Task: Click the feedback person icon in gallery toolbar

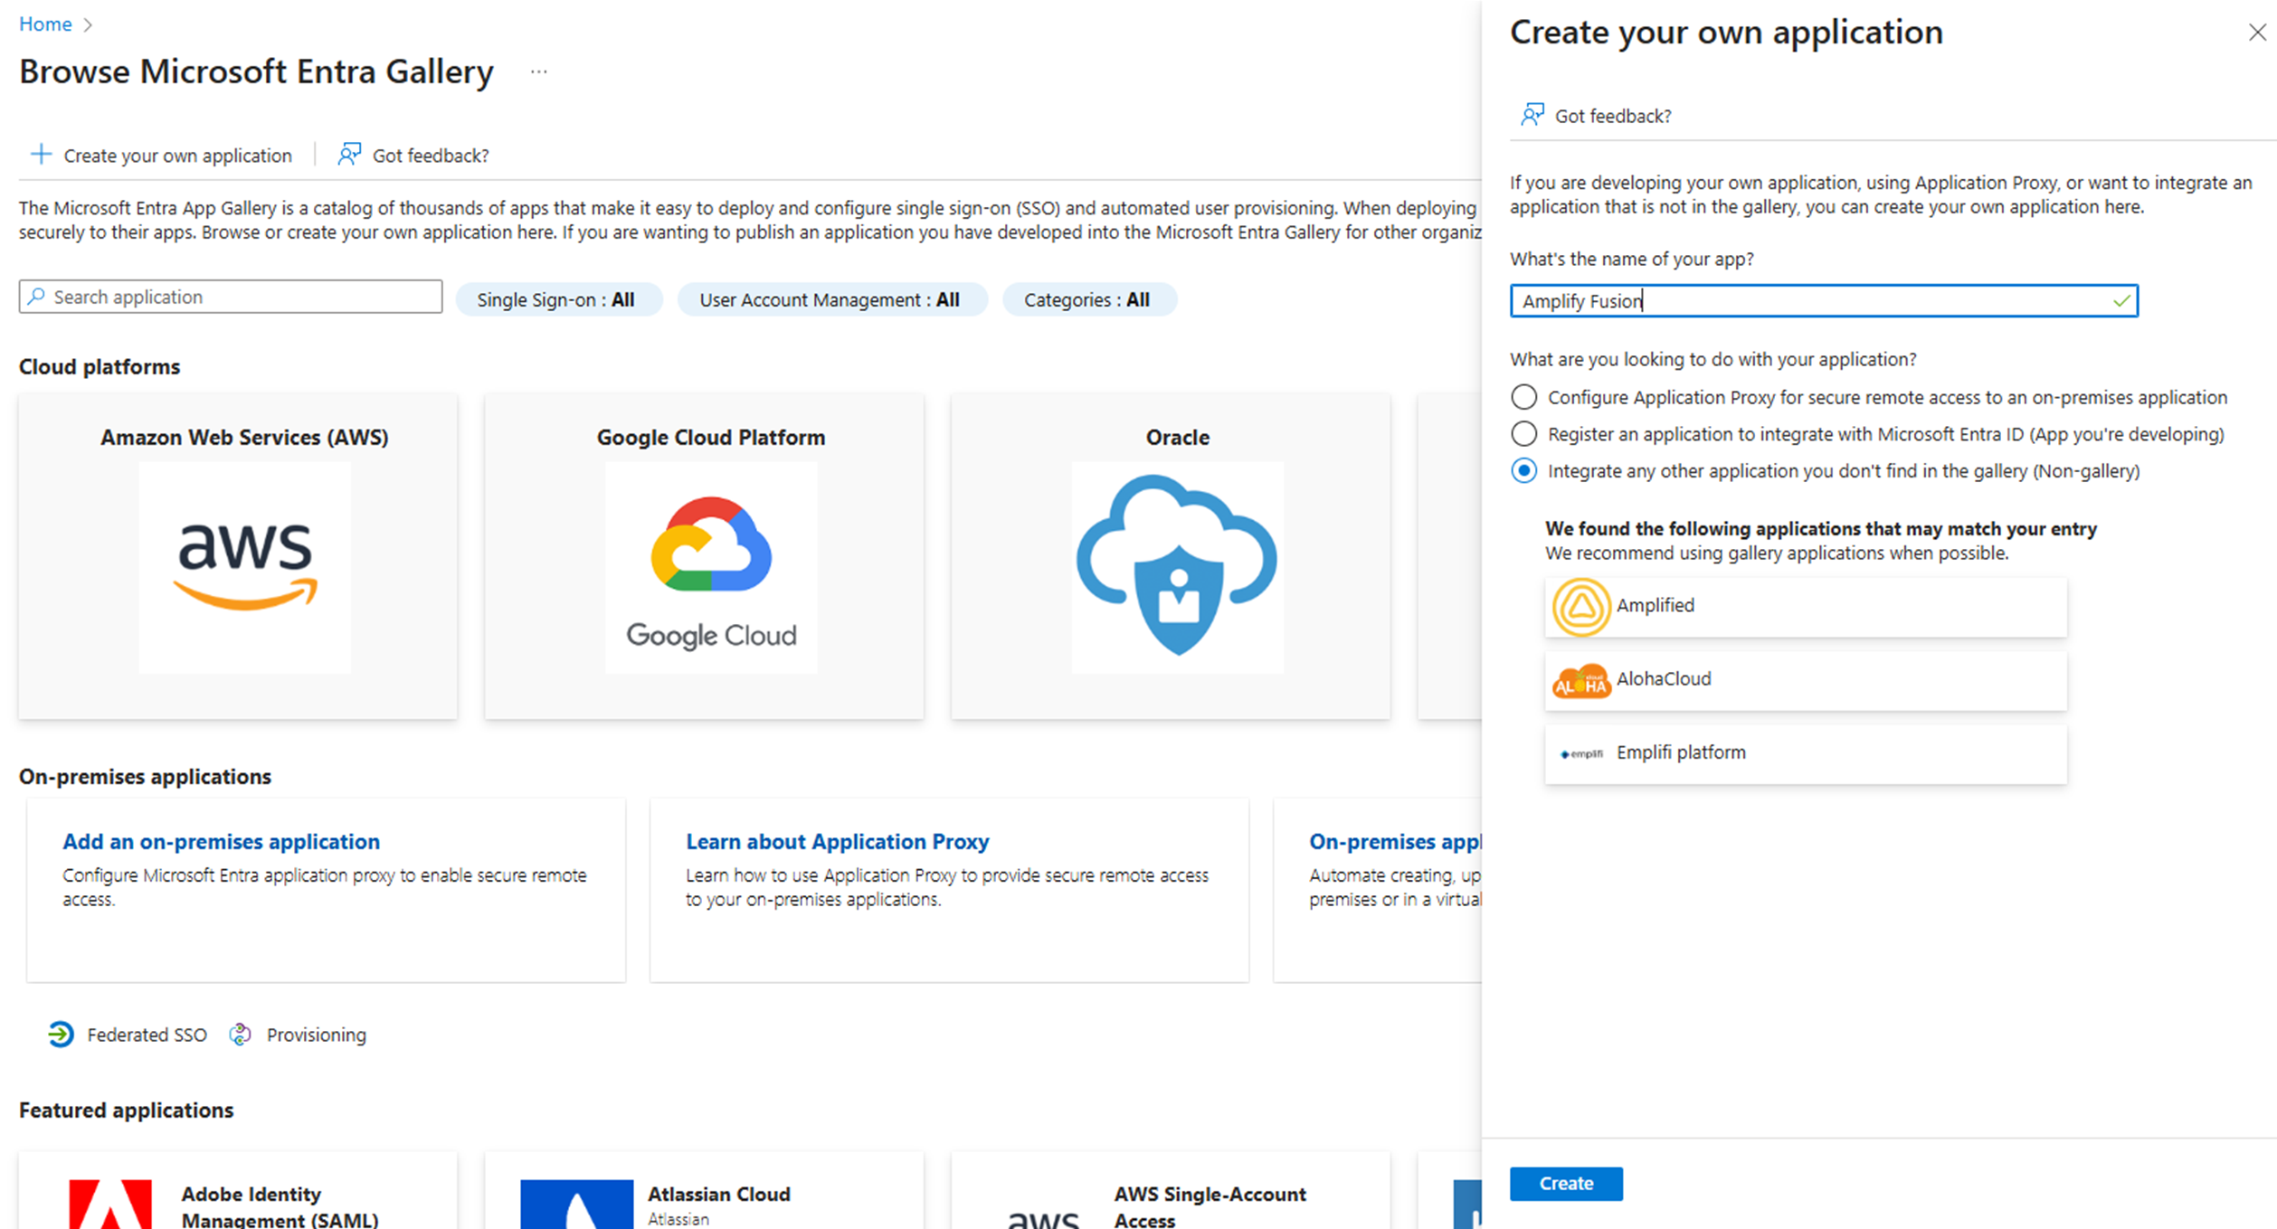Action: coord(349,155)
